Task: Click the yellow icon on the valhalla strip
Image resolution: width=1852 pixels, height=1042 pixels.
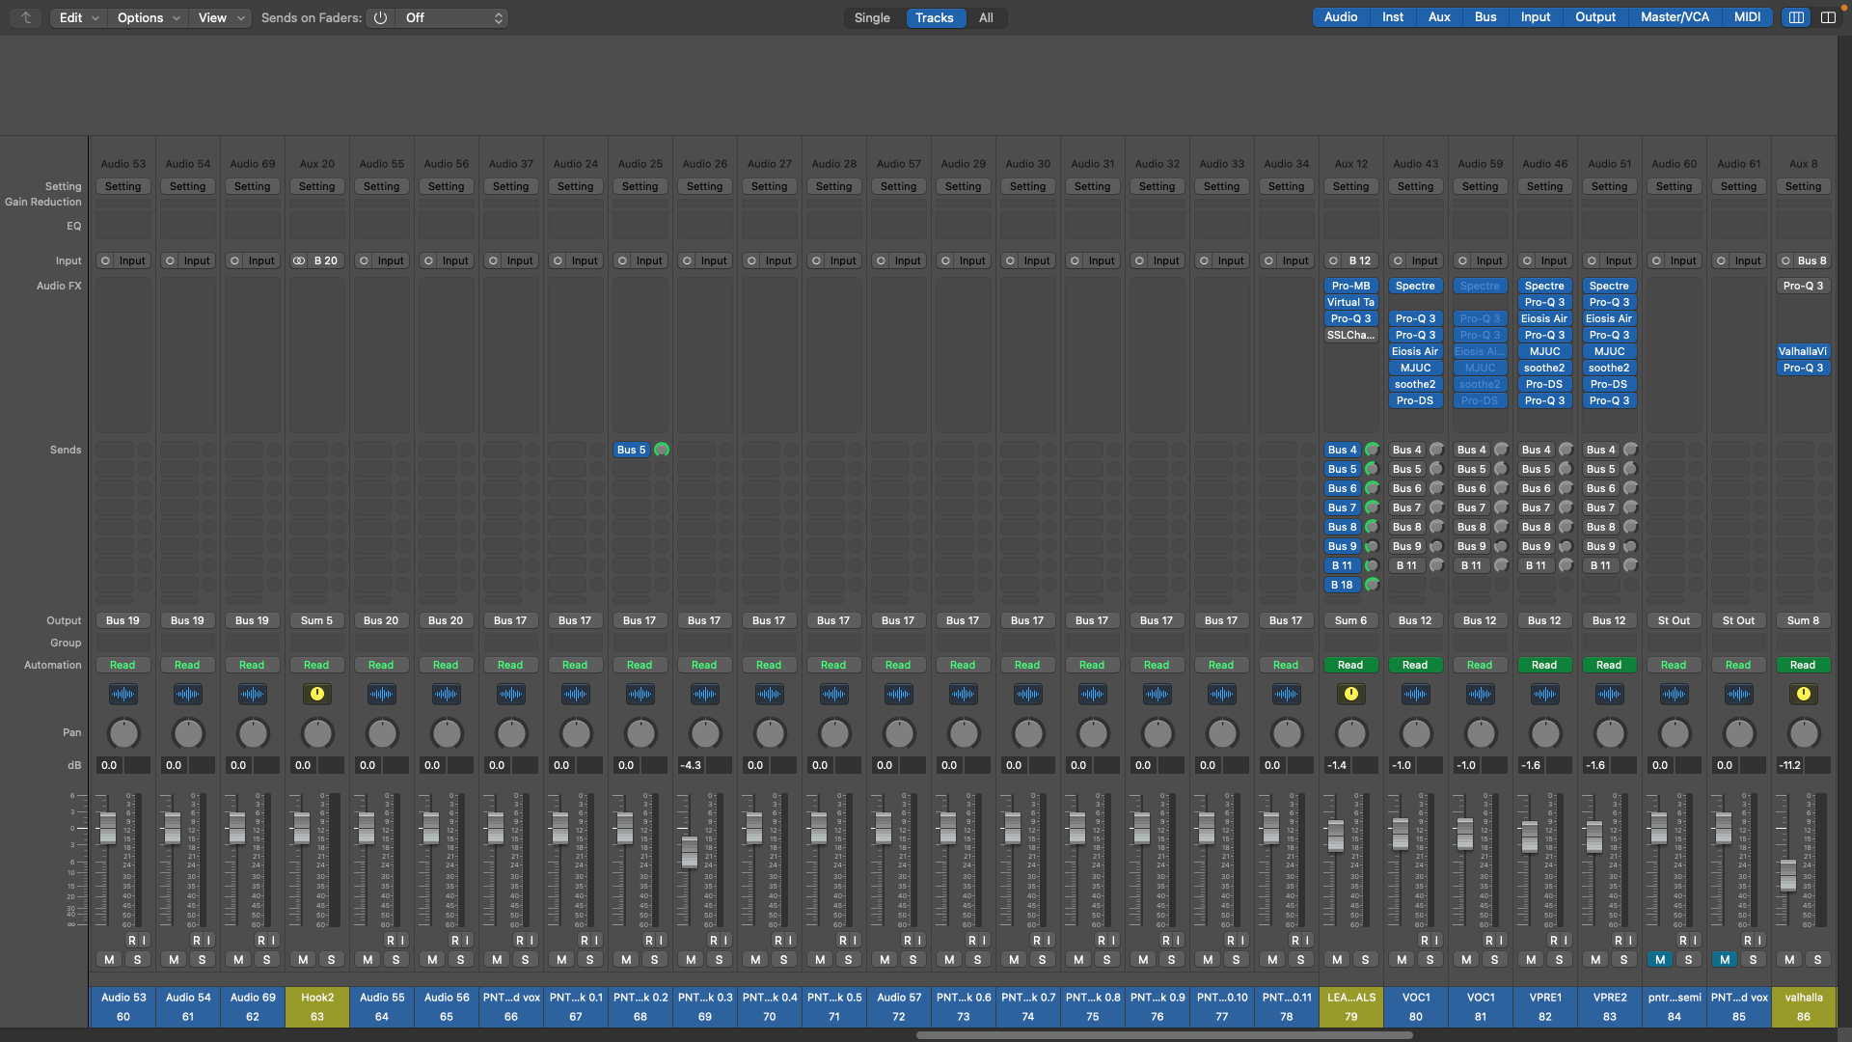Action: click(1803, 694)
